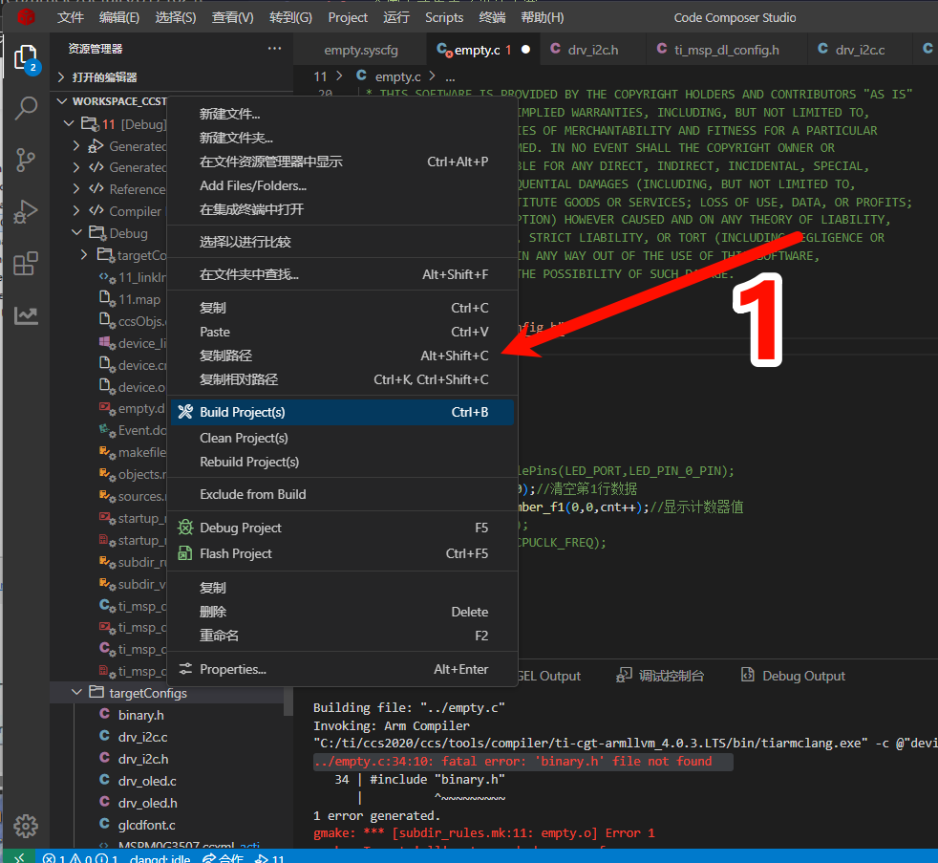The height and width of the screenshot is (863, 938).
Task: Open the Explorer view in activity bar
Action: click(x=26, y=58)
